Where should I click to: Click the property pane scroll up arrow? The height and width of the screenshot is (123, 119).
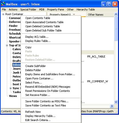pyautogui.click(x=116, y=14)
